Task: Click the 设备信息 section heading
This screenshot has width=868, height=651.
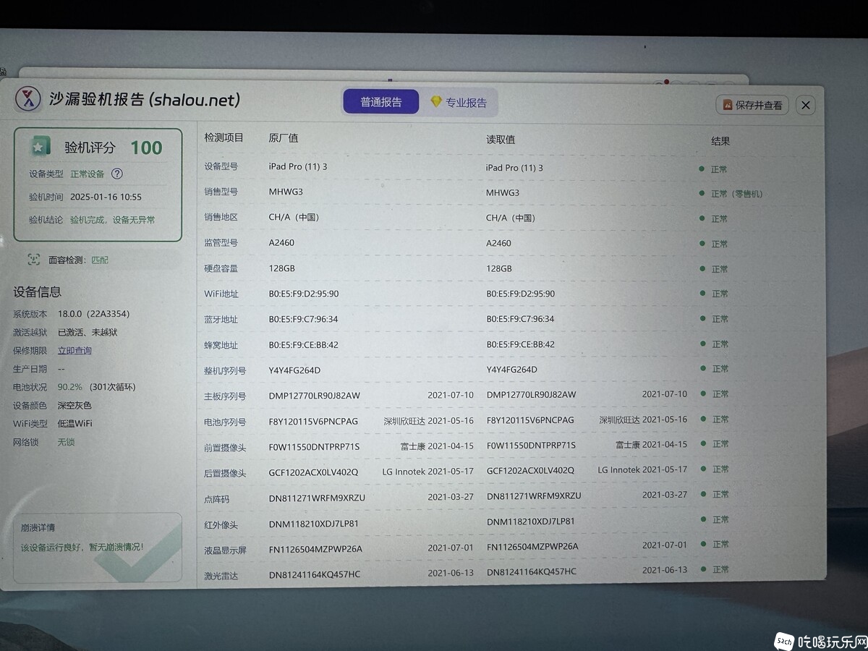Action: point(37,292)
